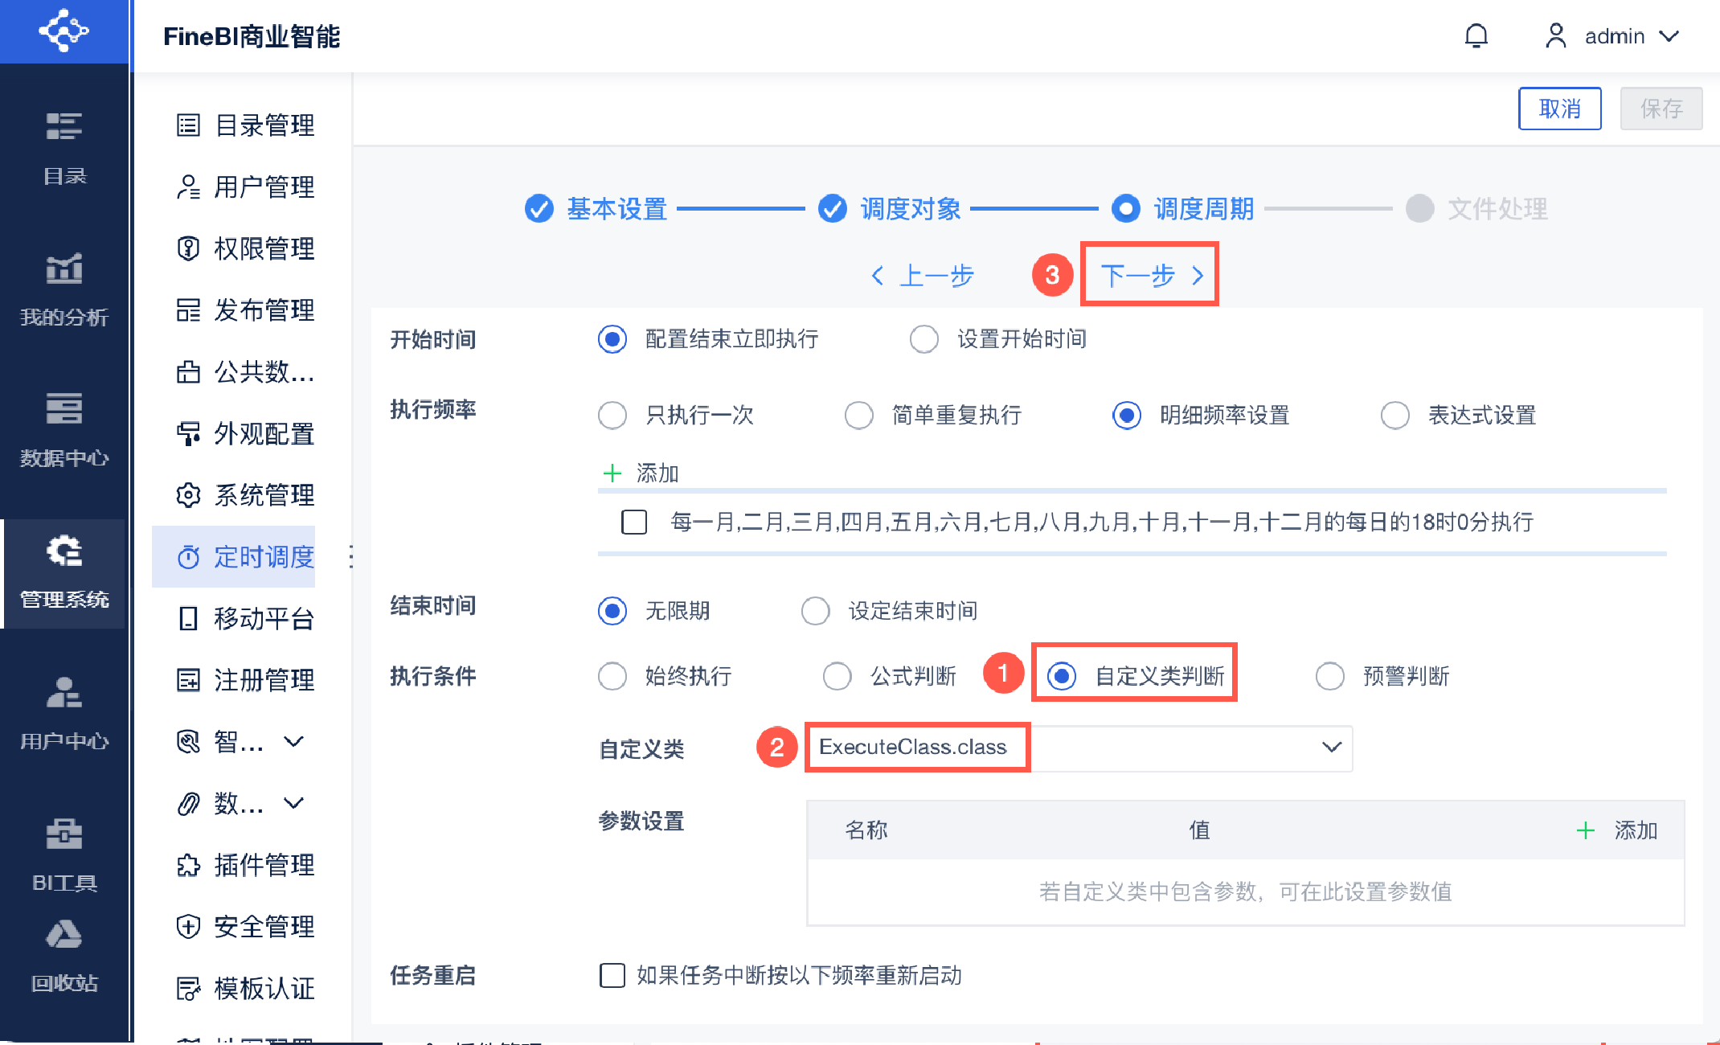This screenshot has height=1045, width=1720.
Task: Click the 取消 cancel button
Action: (x=1559, y=109)
